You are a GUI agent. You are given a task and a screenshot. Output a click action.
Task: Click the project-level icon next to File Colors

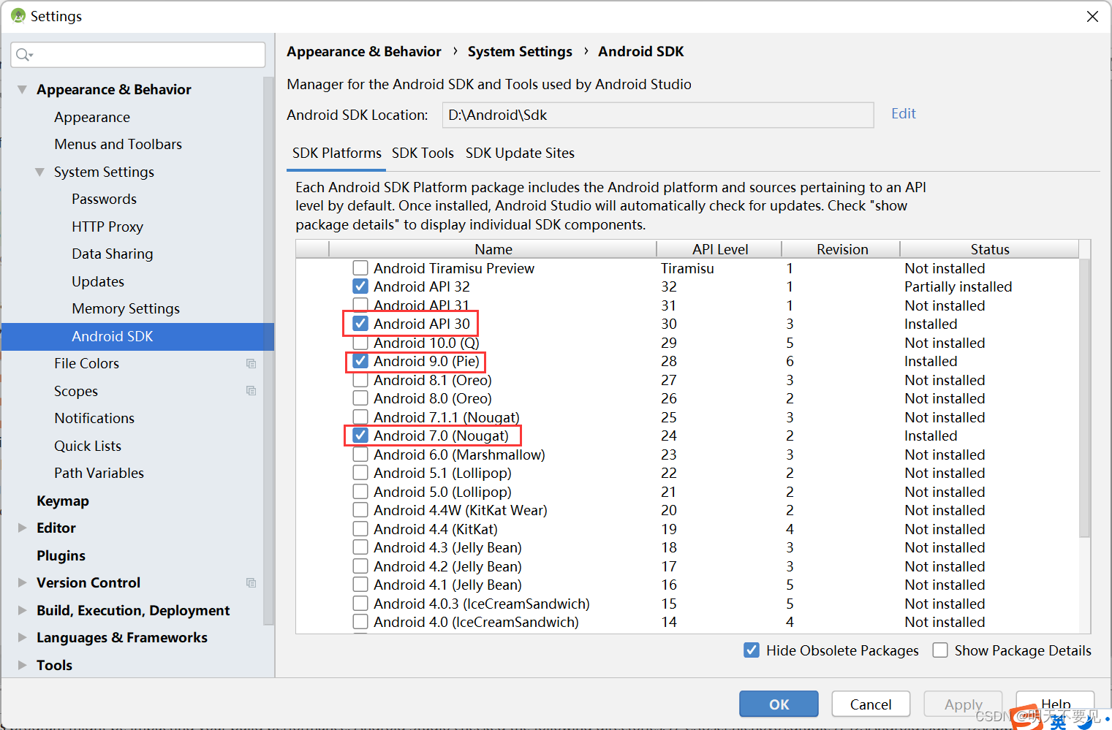pos(251,364)
